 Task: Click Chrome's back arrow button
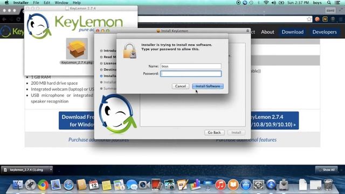[x=4, y=19]
